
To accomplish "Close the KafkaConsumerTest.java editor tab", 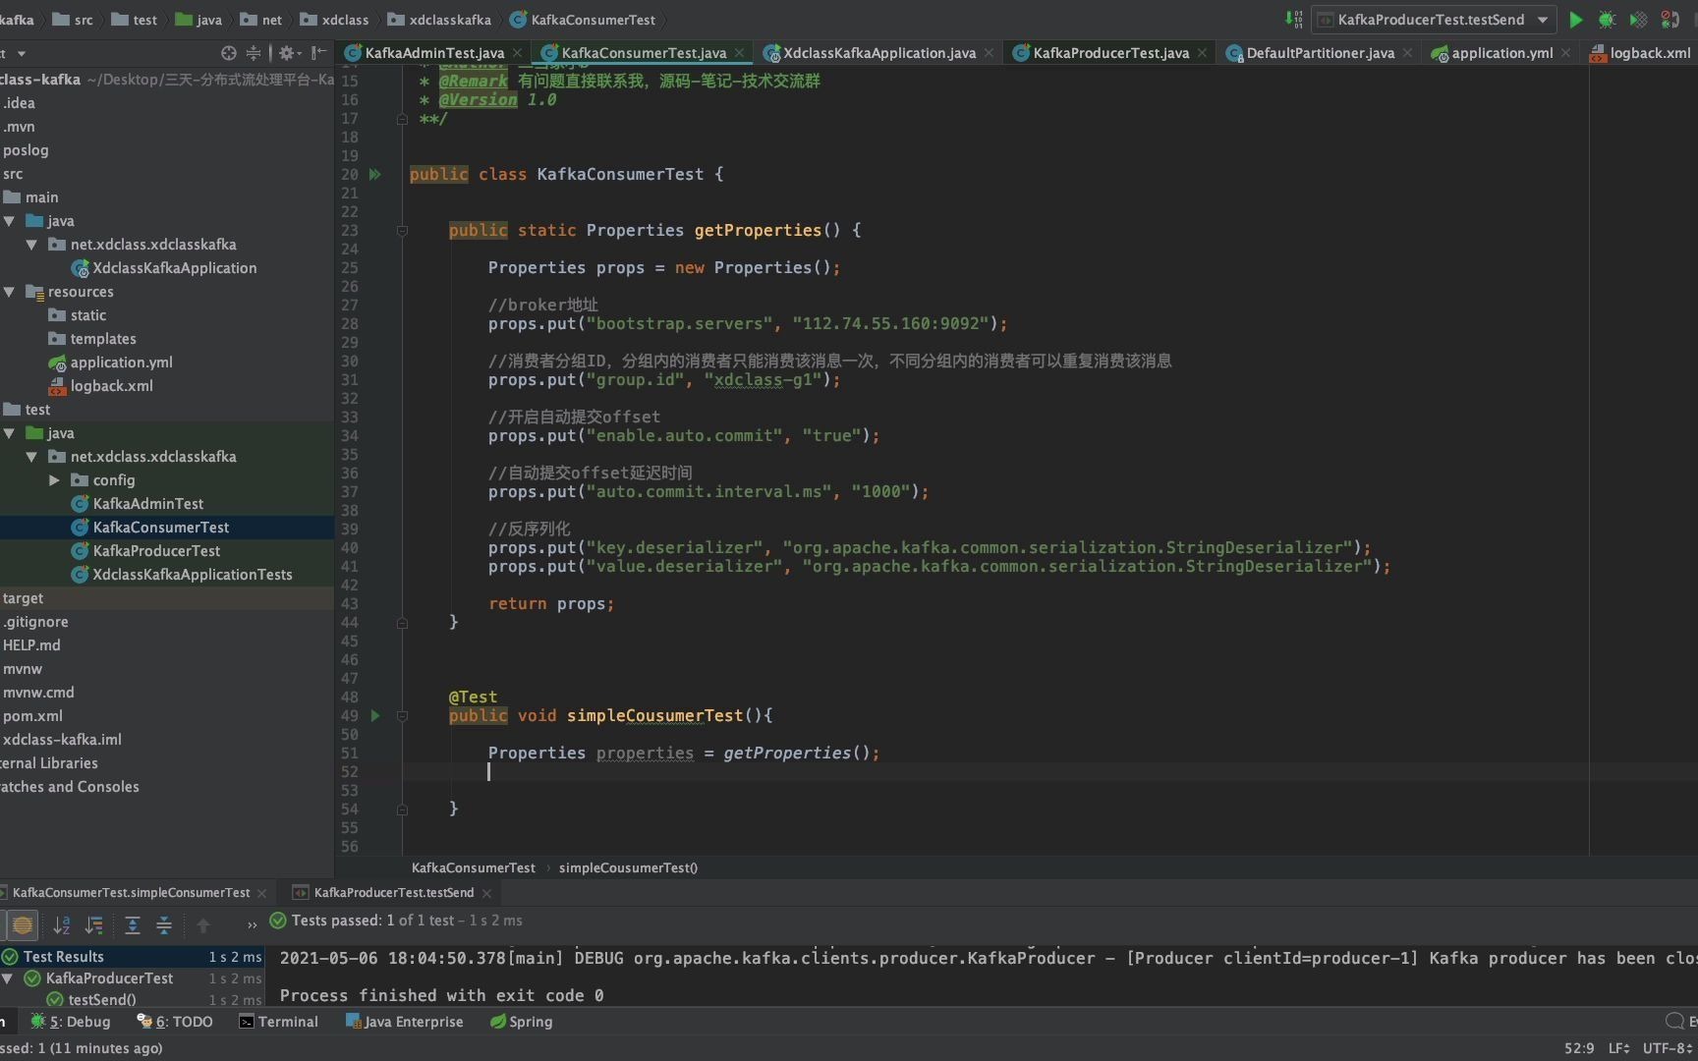I will [x=739, y=53].
